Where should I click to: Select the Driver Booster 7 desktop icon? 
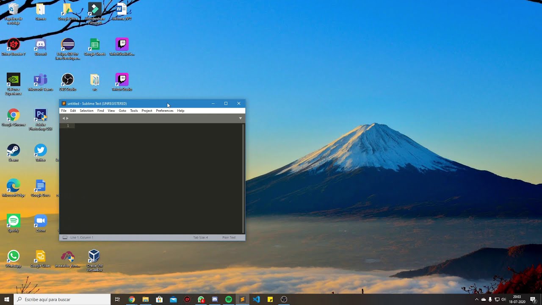click(14, 47)
